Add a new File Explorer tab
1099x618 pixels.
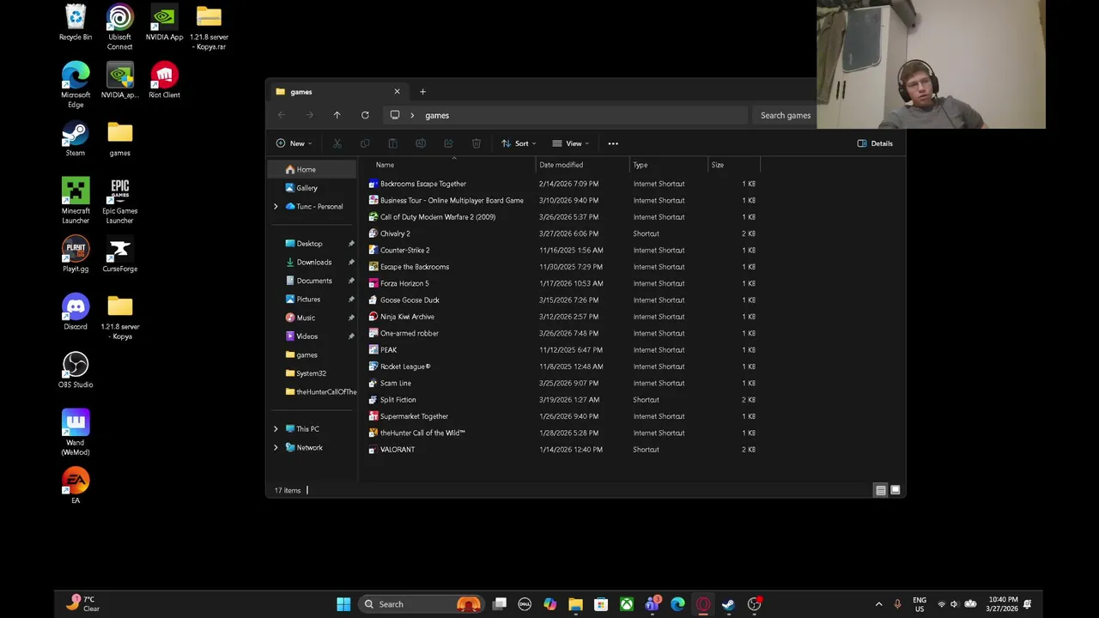422,92
